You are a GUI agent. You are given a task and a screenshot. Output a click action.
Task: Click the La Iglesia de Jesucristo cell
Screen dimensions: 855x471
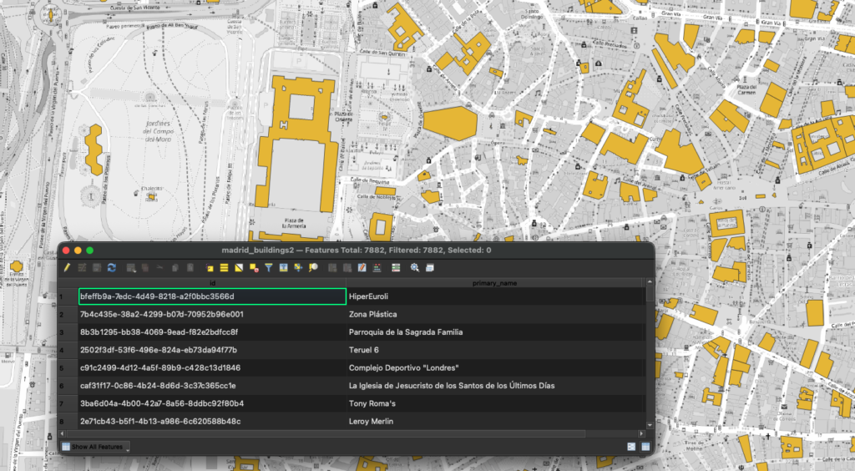tap(495, 386)
